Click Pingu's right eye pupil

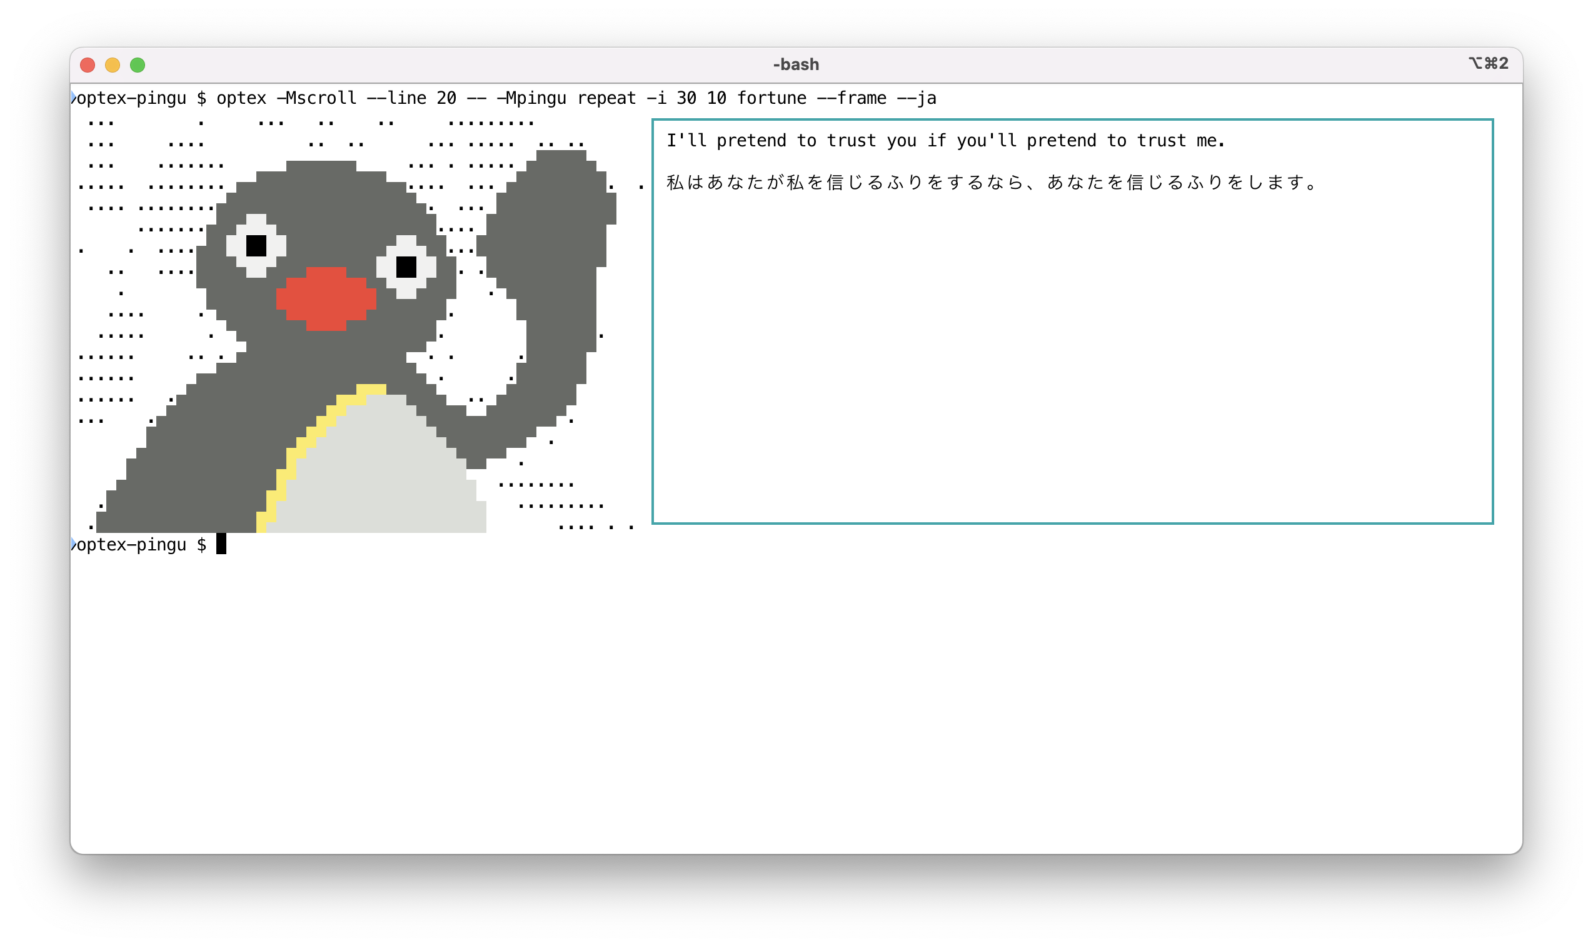406,266
